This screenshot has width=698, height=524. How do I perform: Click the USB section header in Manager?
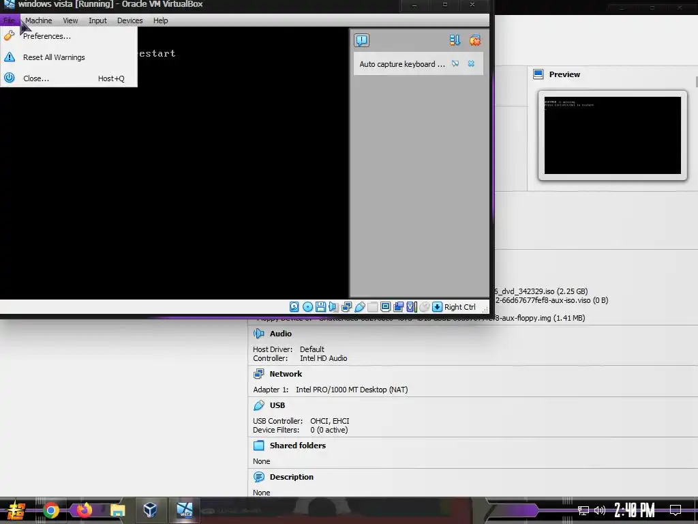[x=277, y=405]
